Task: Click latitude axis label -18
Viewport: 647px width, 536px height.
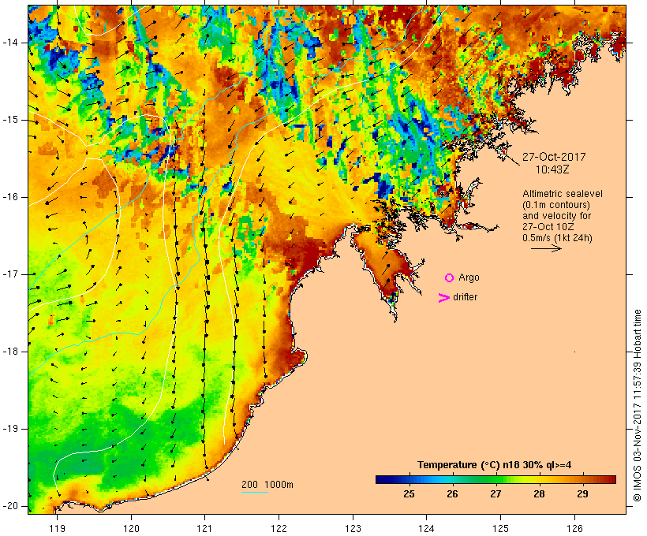Action: 9,352
